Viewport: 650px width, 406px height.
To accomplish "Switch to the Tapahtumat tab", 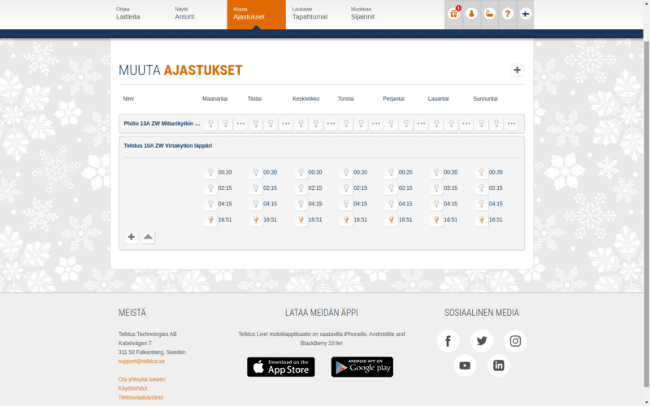I will click(x=310, y=14).
